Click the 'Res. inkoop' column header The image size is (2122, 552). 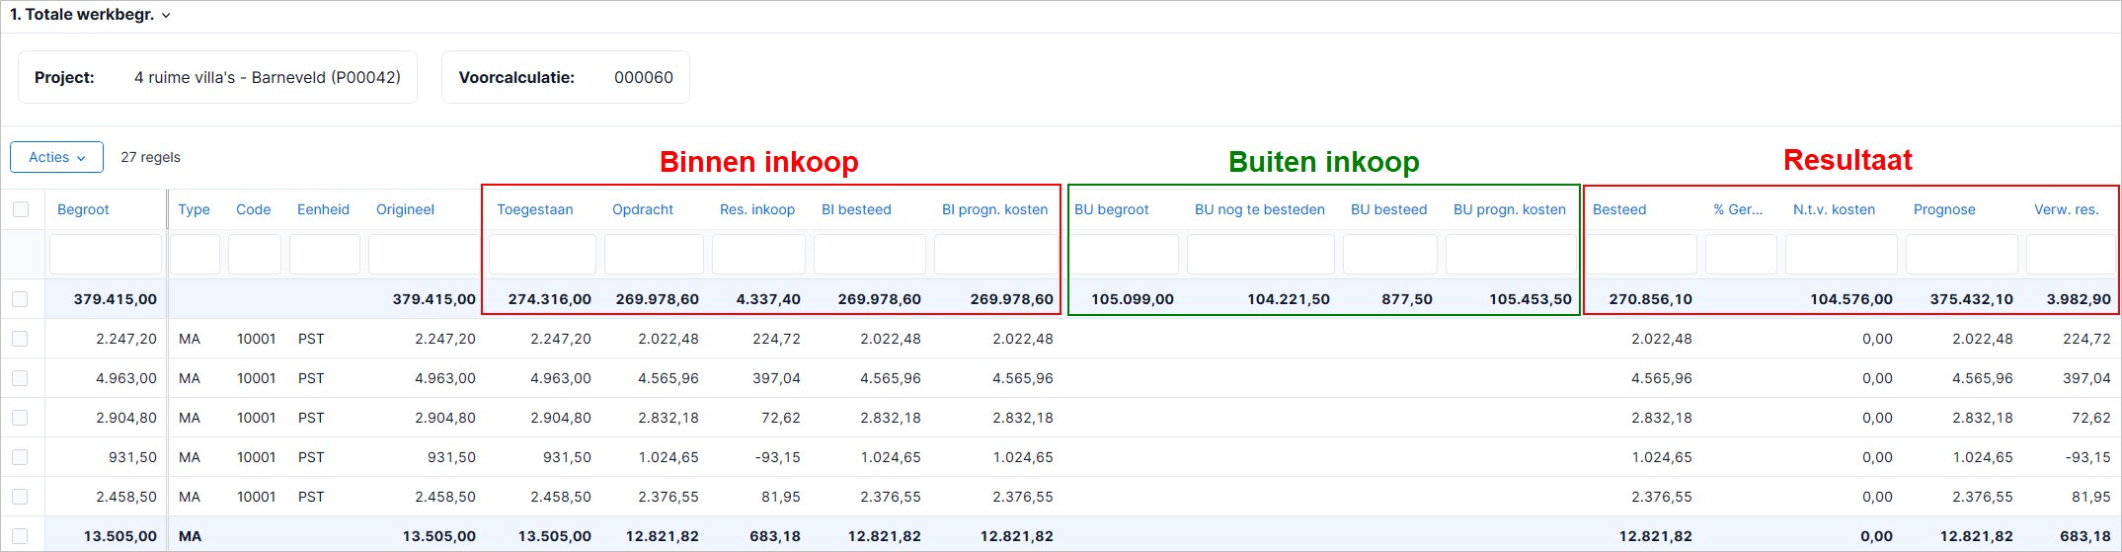click(x=757, y=209)
